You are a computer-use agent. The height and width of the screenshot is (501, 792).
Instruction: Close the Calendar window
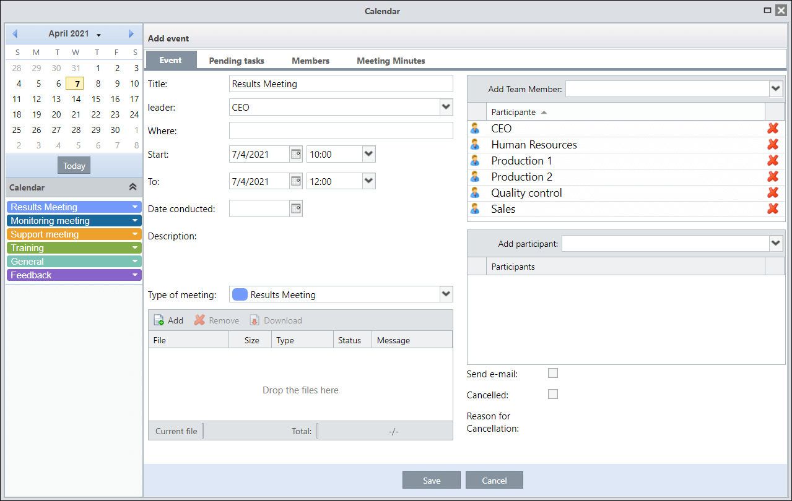tap(780, 11)
